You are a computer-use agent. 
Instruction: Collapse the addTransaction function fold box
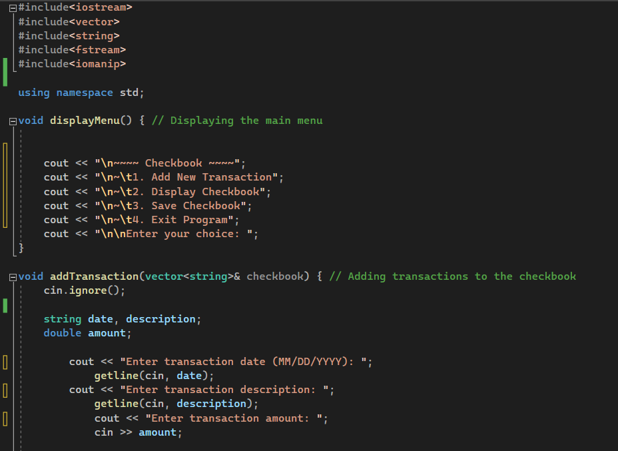(13, 277)
